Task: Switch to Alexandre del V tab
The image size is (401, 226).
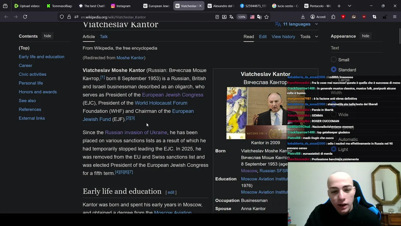Action: click(x=221, y=6)
